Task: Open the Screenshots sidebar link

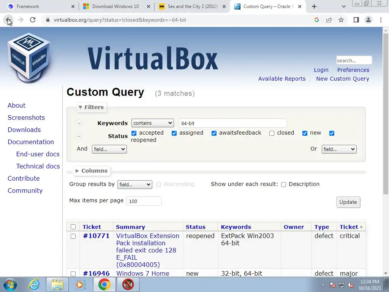Action: tap(26, 118)
